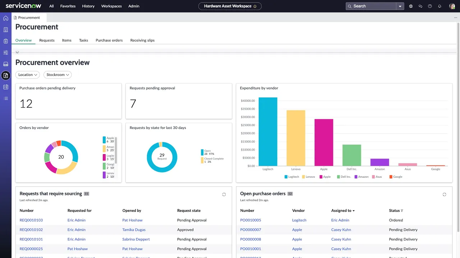
Task: Open the Home icon in left sidebar
Action: (x=6, y=18)
